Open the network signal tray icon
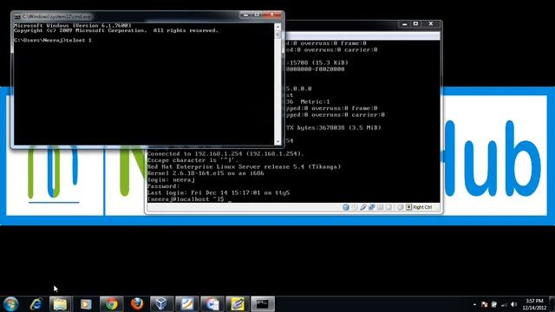The height and width of the screenshot is (312, 555). pos(504,304)
